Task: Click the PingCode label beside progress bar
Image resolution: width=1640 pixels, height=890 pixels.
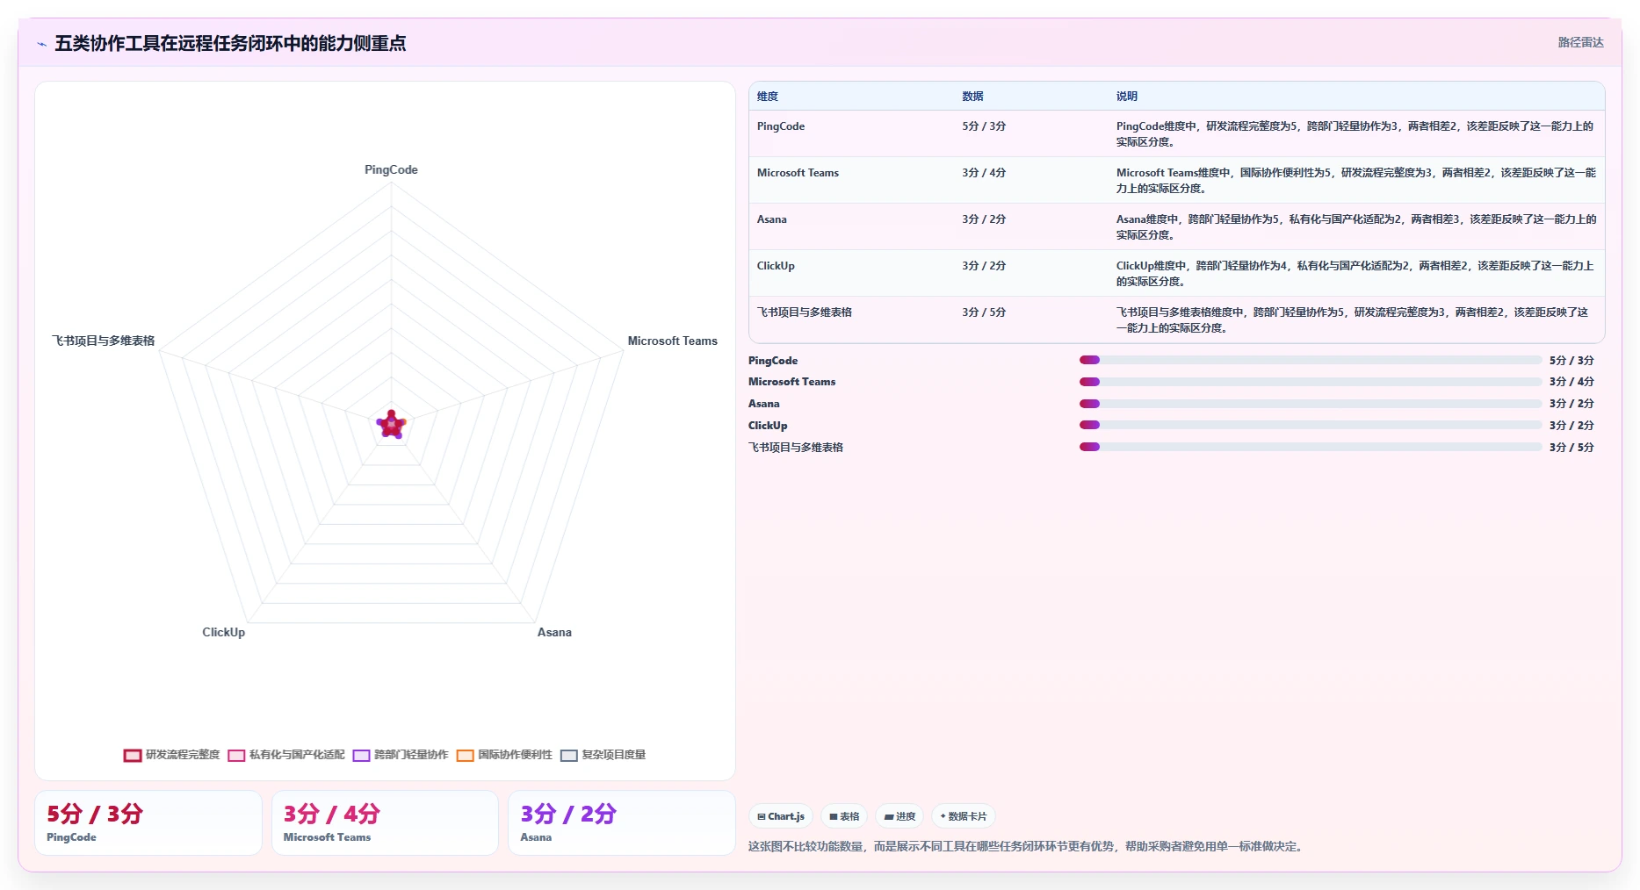Action: [773, 361]
